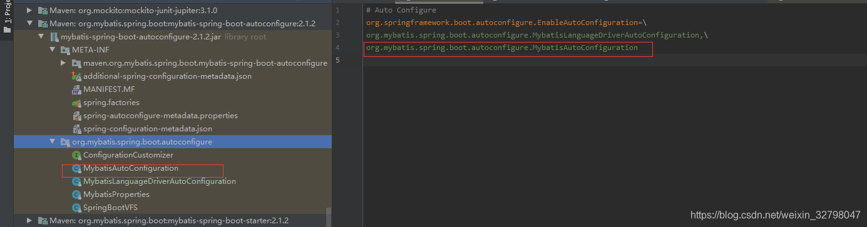The width and height of the screenshot is (867, 227).
Task: Click line number 5 in the gutter
Action: click(337, 60)
